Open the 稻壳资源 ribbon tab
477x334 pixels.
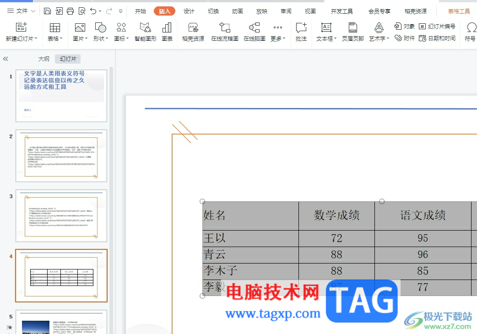[416, 11]
